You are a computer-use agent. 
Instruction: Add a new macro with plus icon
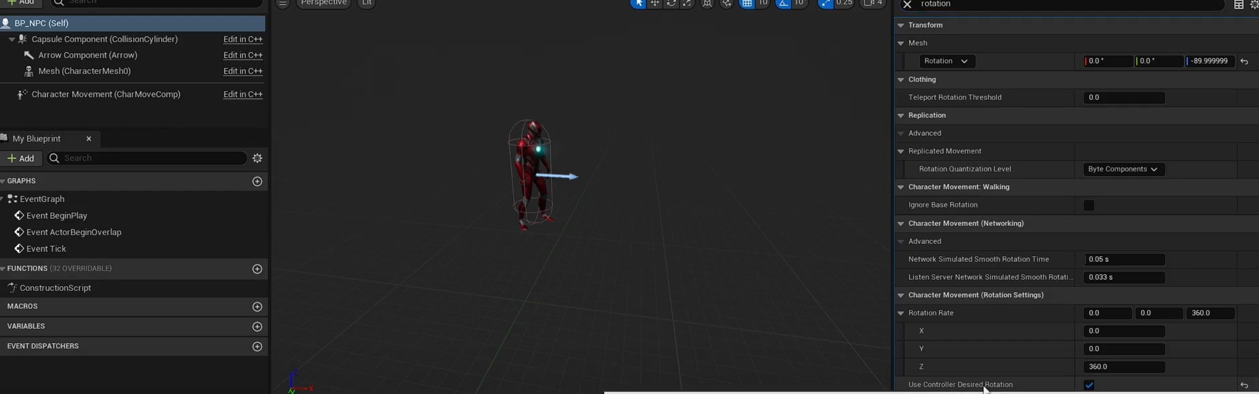[x=257, y=306]
